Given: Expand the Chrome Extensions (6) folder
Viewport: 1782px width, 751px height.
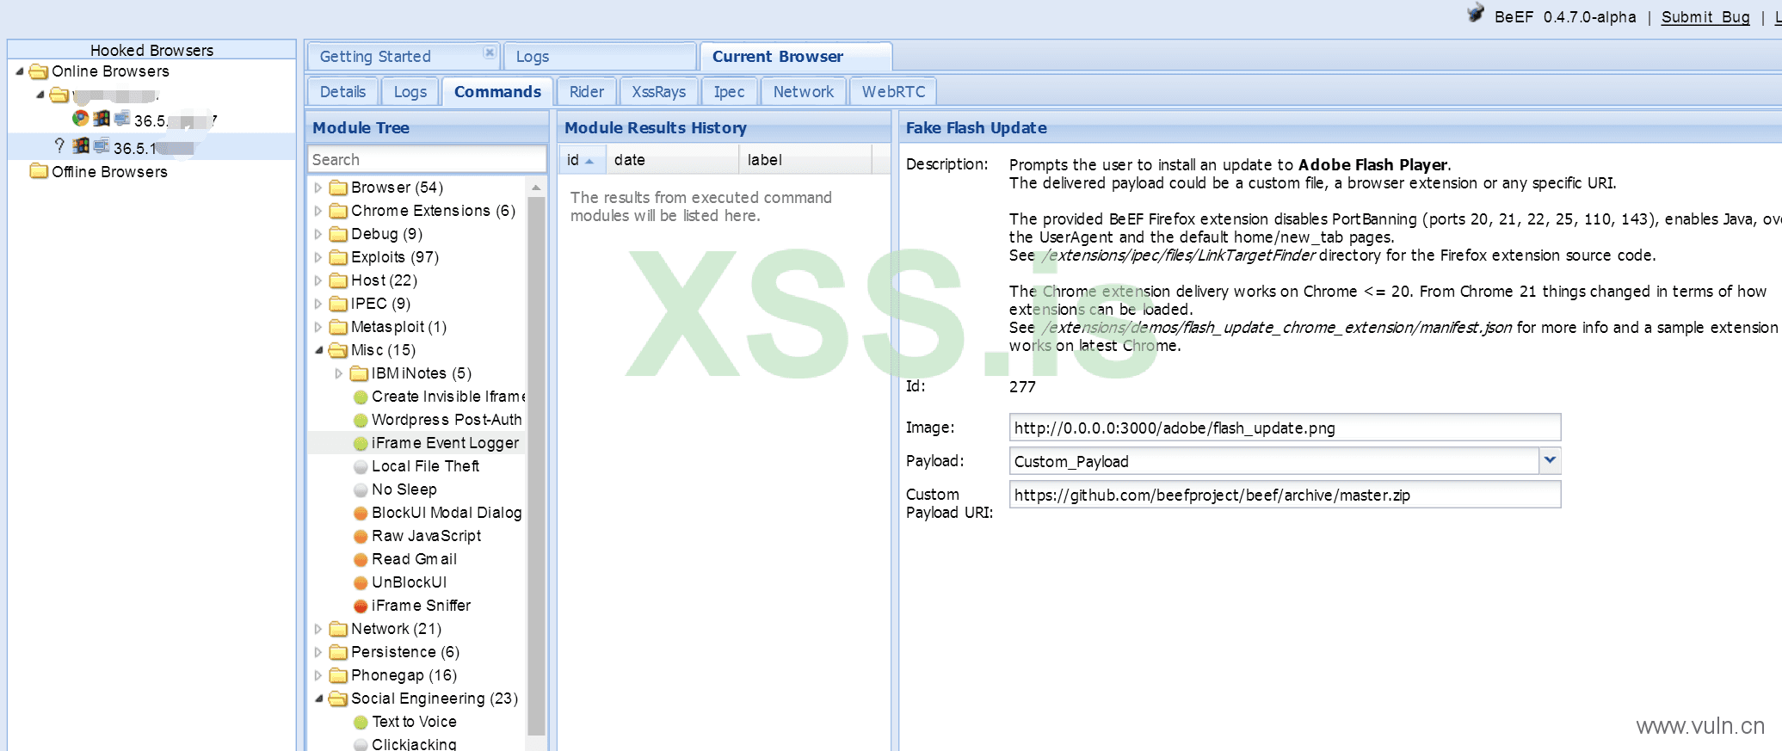Looking at the screenshot, I should pyautogui.click(x=318, y=211).
